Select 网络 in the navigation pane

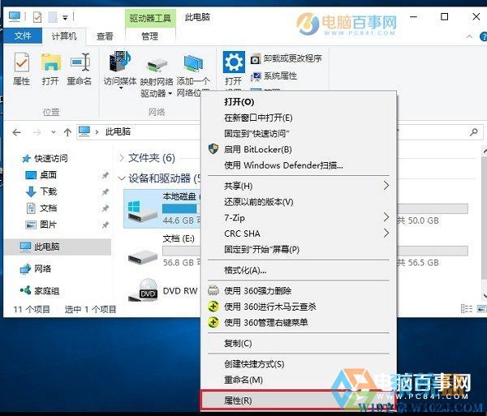coord(35,268)
